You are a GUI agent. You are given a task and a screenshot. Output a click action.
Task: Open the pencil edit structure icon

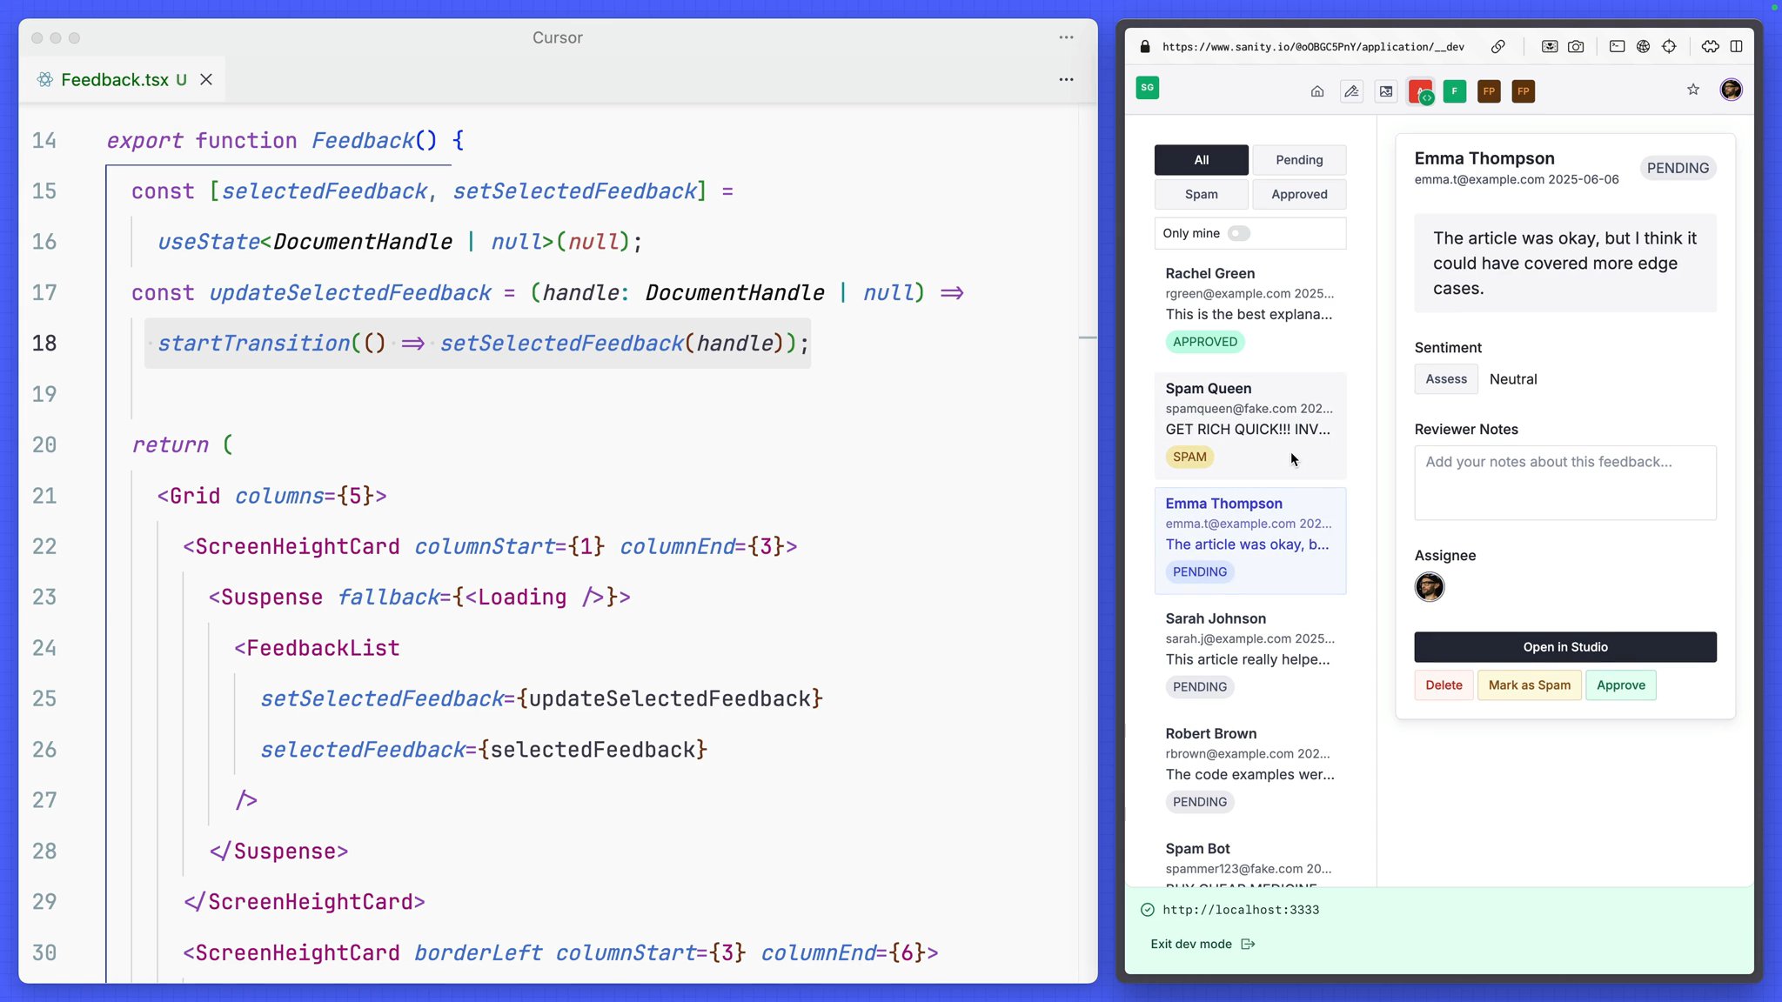[1351, 91]
